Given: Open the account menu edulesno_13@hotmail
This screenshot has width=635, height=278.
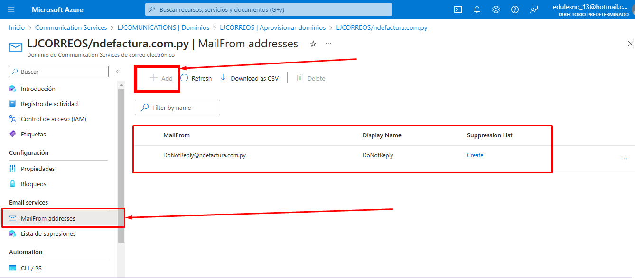Looking at the screenshot, I should point(593,9).
